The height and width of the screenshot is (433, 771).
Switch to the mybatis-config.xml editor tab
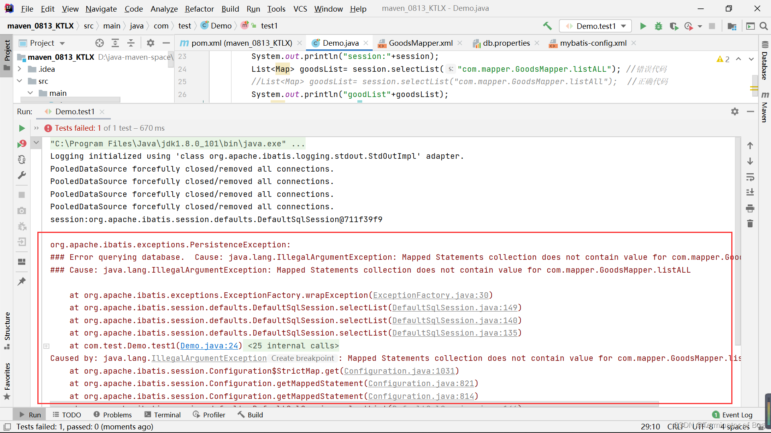click(593, 43)
